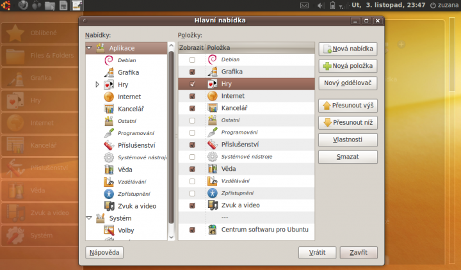Click the Systémové nástroje gear icon in tree
Screen dimensions: 461x270
pos(109,157)
